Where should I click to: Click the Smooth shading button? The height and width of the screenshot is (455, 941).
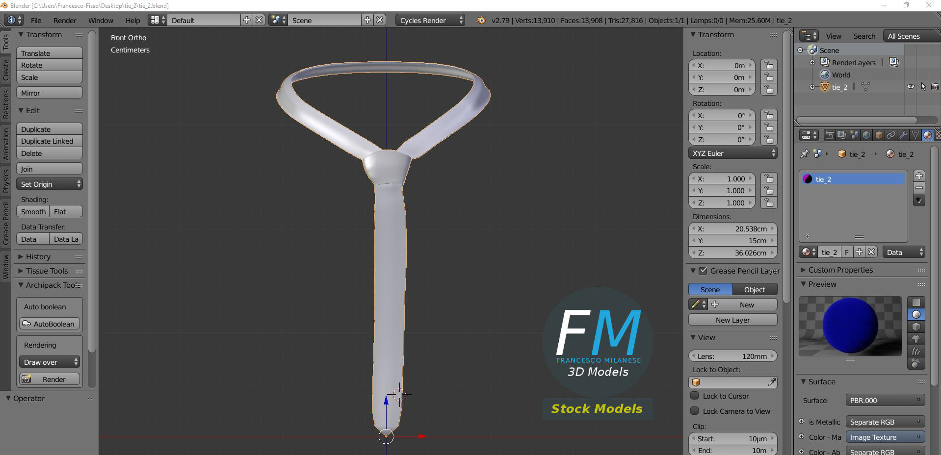click(x=33, y=211)
